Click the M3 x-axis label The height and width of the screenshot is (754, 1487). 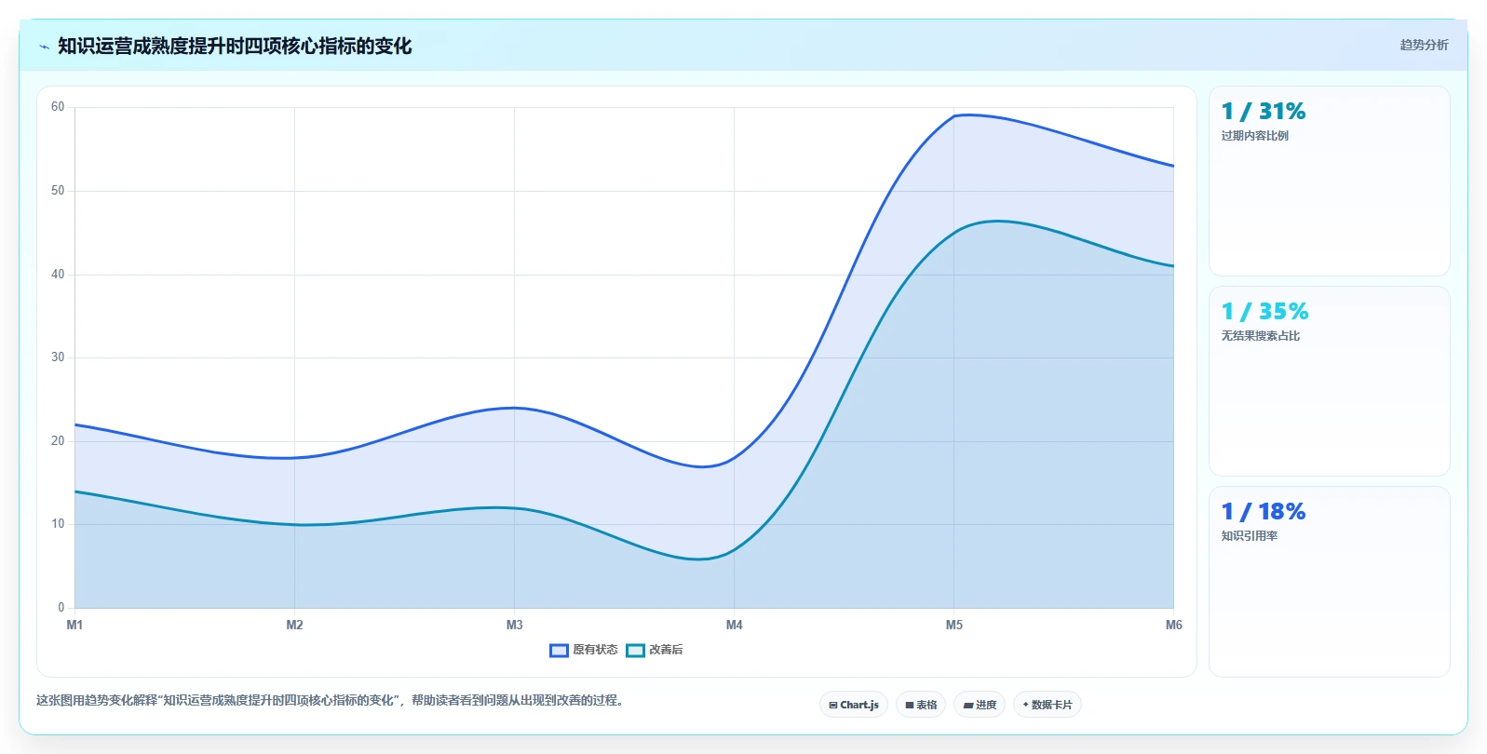(x=514, y=625)
